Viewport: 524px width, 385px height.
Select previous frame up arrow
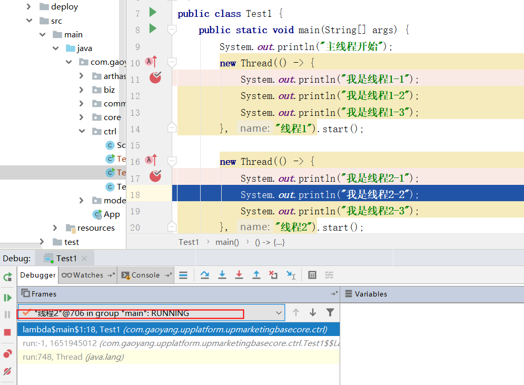pyautogui.click(x=296, y=312)
